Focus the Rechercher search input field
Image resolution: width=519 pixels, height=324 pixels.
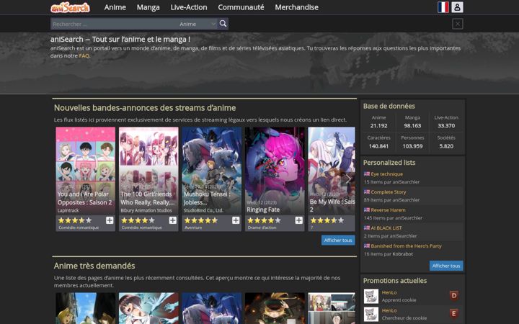(114, 24)
